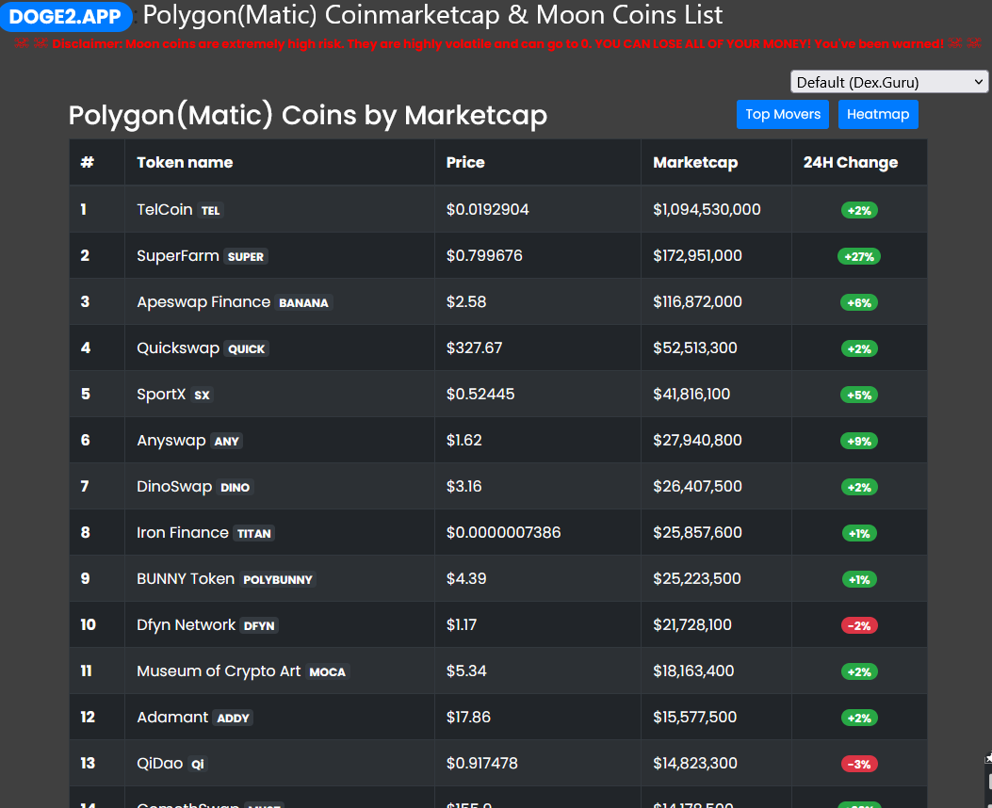Image resolution: width=992 pixels, height=808 pixels.
Task: Click the Marketcap column header
Action: pyautogui.click(x=694, y=162)
